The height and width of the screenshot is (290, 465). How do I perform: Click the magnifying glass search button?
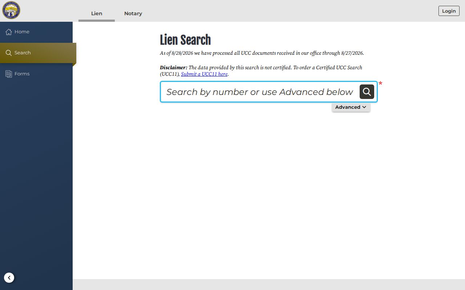(367, 92)
